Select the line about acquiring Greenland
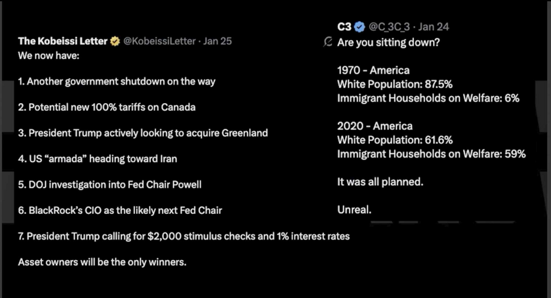The image size is (551, 298). (x=143, y=133)
